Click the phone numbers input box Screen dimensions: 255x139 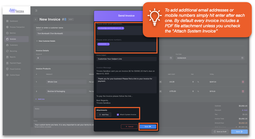click(x=126, y=47)
